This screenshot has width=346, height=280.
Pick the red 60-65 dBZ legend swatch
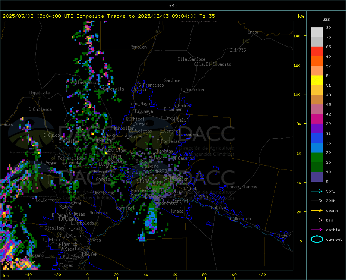tap(317, 52)
